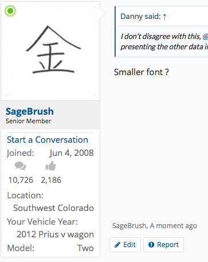Report this post
Viewport: 208px width, 262px height.
pyautogui.click(x=163, y=245)
